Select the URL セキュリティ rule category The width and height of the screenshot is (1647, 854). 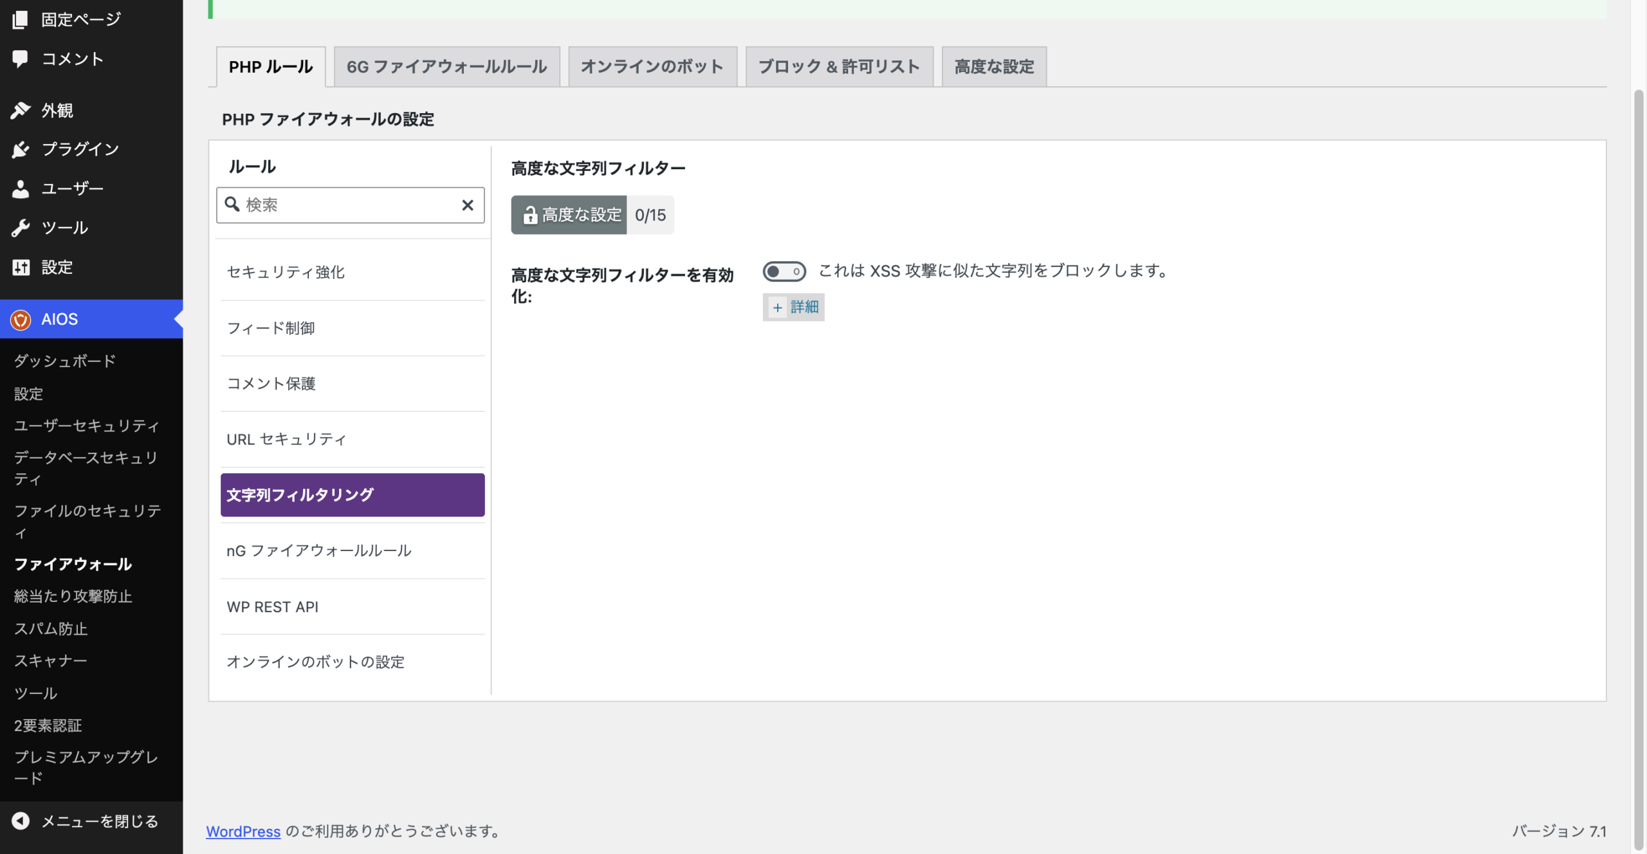coord(353,439)
